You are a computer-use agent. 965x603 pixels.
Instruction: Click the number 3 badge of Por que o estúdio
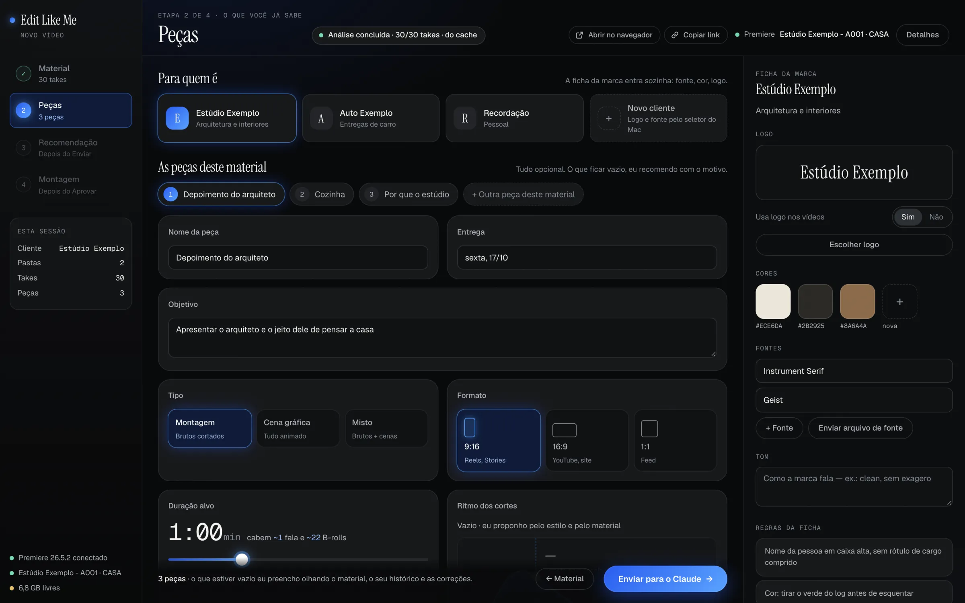[x=372, y=194]
